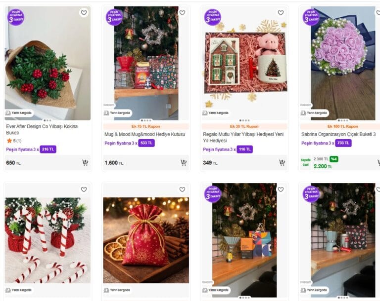Toggle favorite heart on Mug & Mood gift box
The width and height of the screenshot is (380, 301).
point(182,12)
